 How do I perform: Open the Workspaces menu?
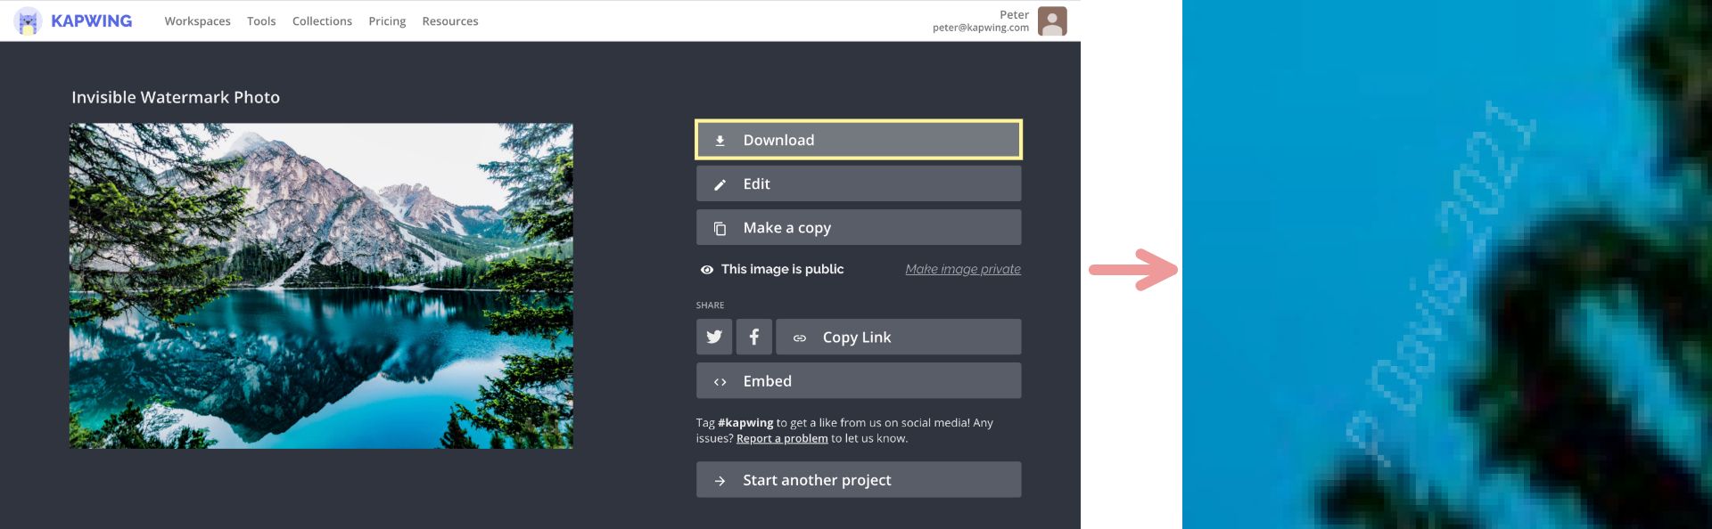click(x=197, y=21)
